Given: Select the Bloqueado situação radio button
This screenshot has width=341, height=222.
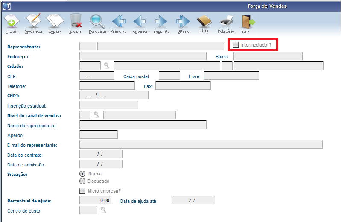Looking at the screenshot, I should click(x=82, y=181).
